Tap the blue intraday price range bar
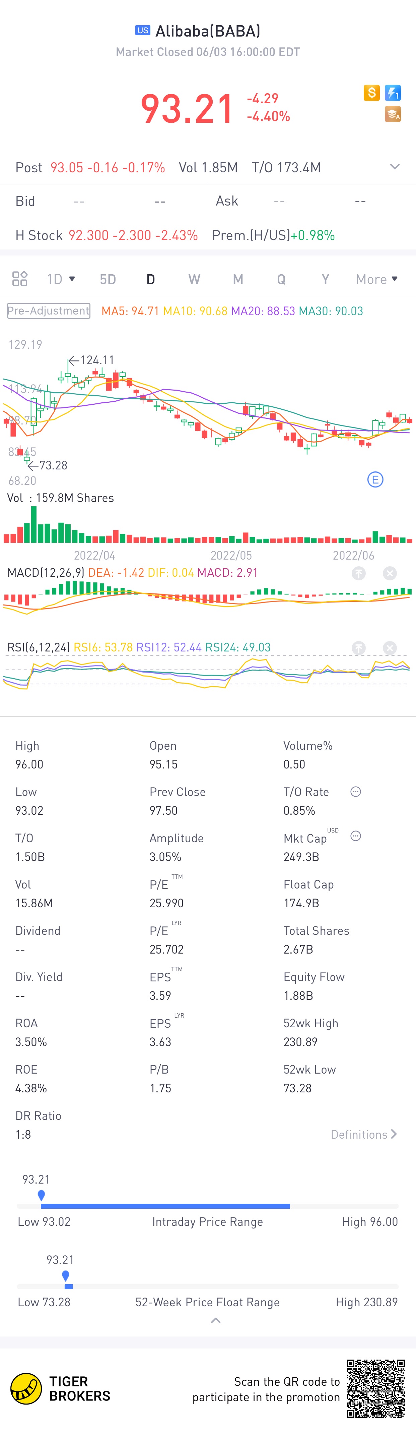Screen dimensions: 416x1429 (165, 1206)
